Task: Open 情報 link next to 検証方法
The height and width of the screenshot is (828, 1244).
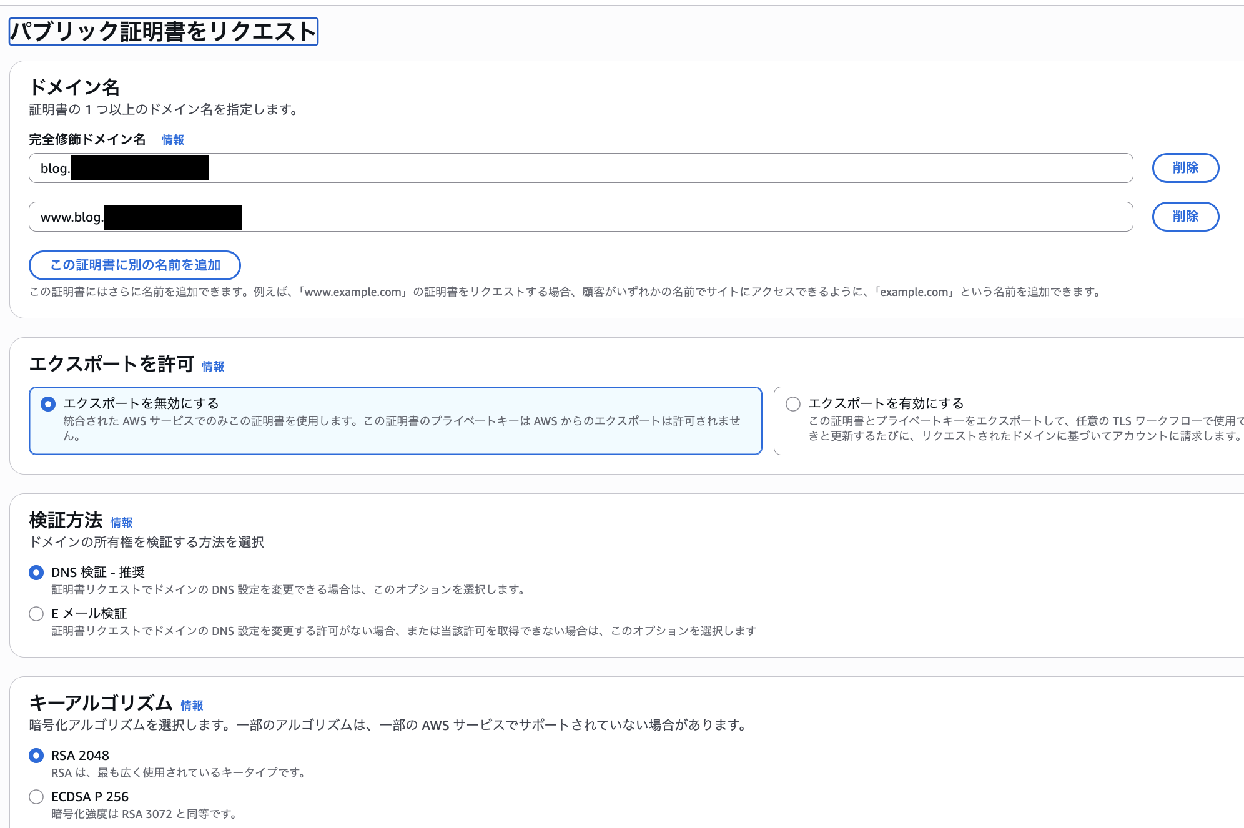Action: coord(121,523)
